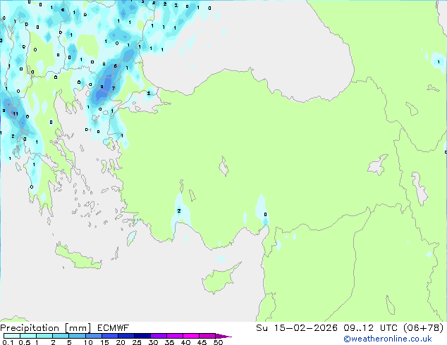
Task: Select the 0.5–1 mm legend swatch
Action: pyautogui.click(x=28, y=336)
